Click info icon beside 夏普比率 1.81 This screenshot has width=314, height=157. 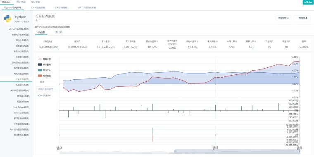pos(255,41)
